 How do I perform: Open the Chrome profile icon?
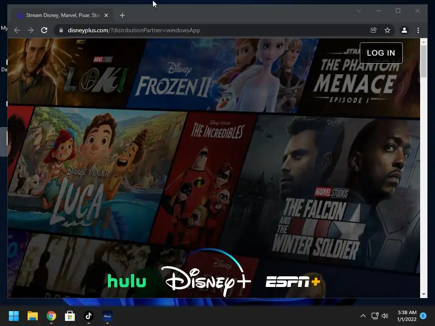click(404, 30)
